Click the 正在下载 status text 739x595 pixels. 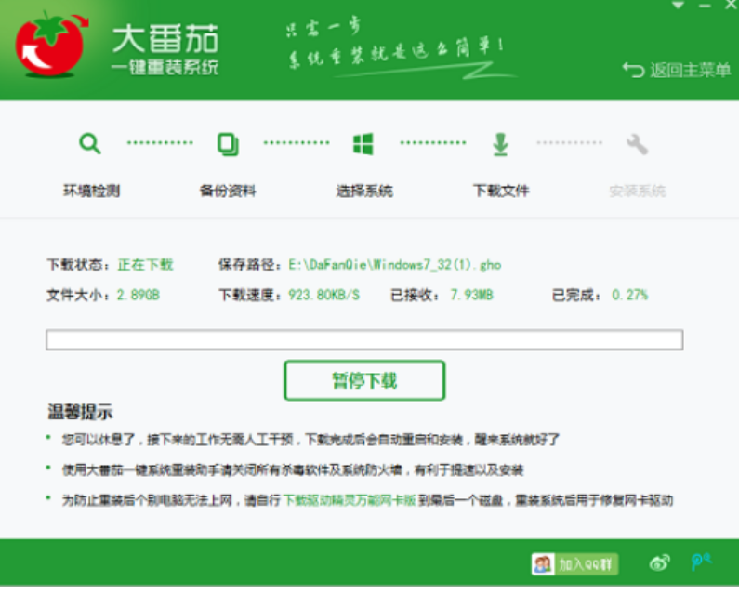pos(145,265)
